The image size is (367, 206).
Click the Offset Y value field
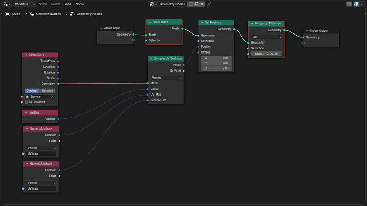tap(216, 63)
